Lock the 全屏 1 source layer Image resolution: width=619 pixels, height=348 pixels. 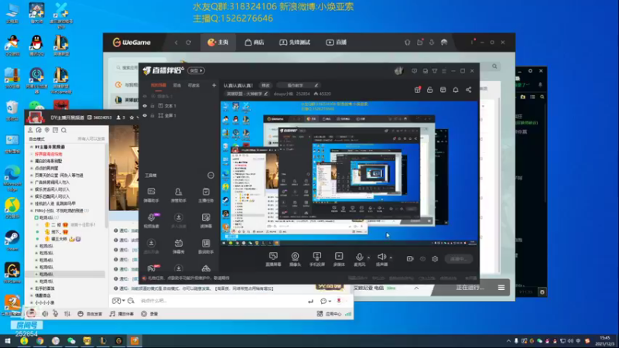point(152,115)
